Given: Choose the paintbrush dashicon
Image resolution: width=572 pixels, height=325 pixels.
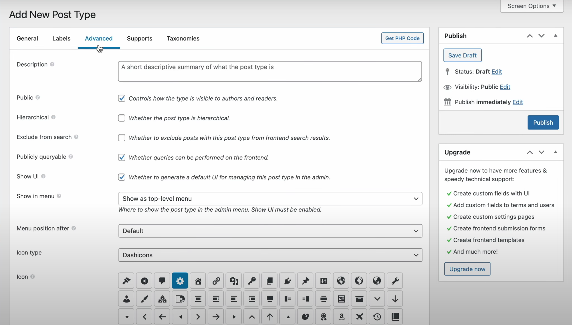Looking at the screenshot, I should (144, 299).
